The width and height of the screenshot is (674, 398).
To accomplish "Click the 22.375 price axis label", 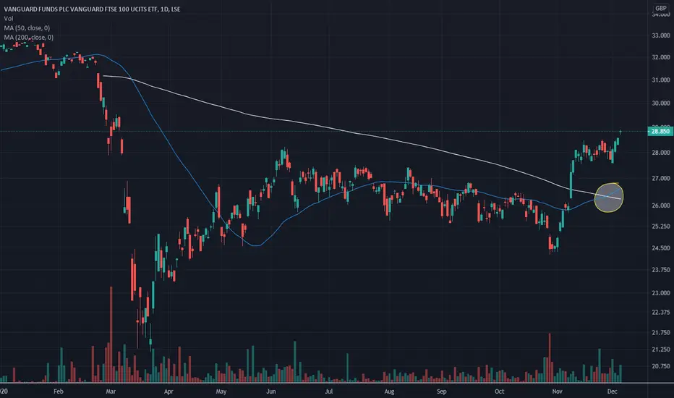I will pyautogui.click(x=661, y=313).
